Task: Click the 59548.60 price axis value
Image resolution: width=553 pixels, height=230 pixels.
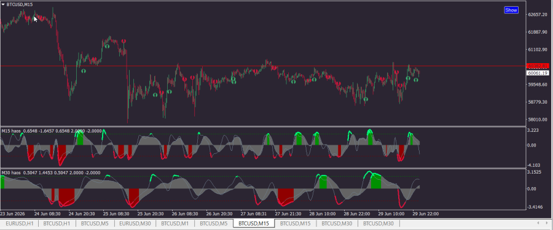Action: click(537, 85)
